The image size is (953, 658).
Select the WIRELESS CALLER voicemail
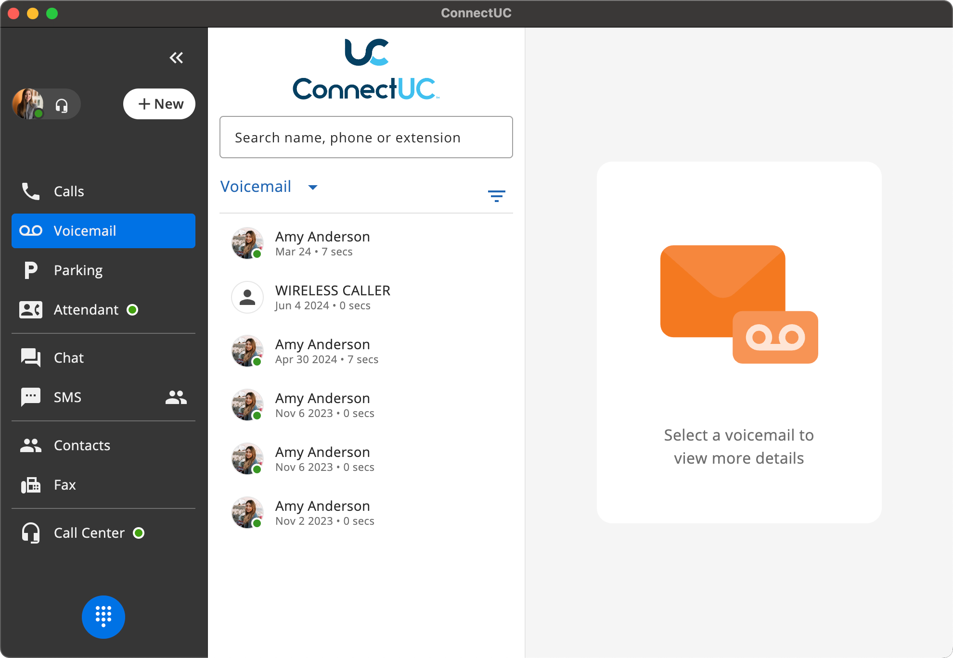[332, 297]
